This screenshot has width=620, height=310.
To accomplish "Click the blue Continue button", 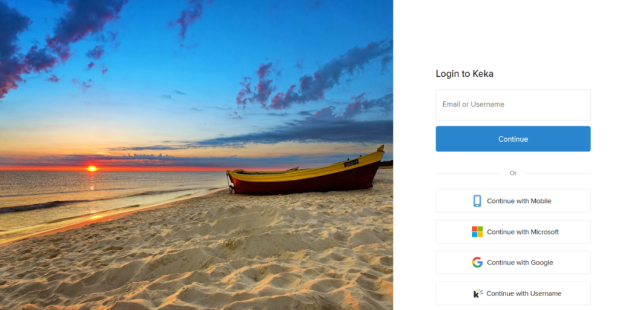I will pyautogui.click(x=513, y=139).
